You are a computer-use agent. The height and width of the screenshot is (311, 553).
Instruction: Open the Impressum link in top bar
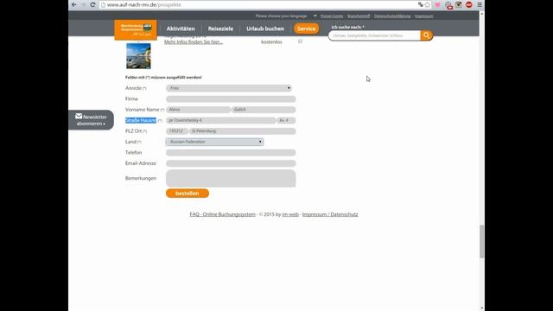pos(424,16)
